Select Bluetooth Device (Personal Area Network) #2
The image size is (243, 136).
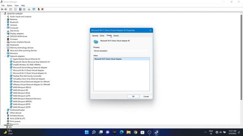[x=31, y=62]
